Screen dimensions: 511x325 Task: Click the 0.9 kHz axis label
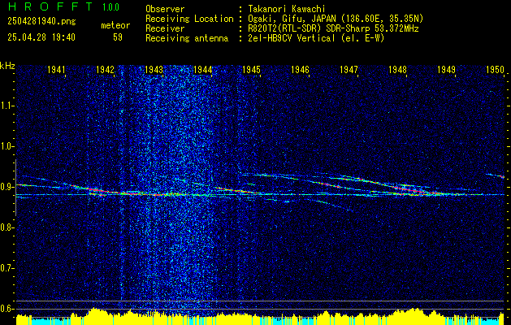click(6, 187)
